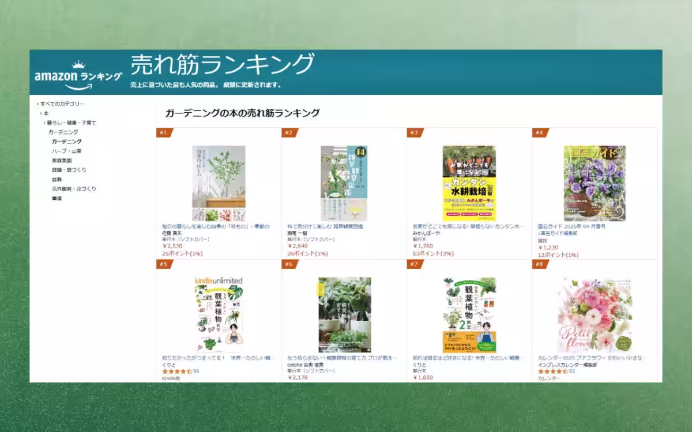This screenshot has height=432, width=692.
Task: Click the star rating with 83 reviews
Action: [x=552, y=372]
